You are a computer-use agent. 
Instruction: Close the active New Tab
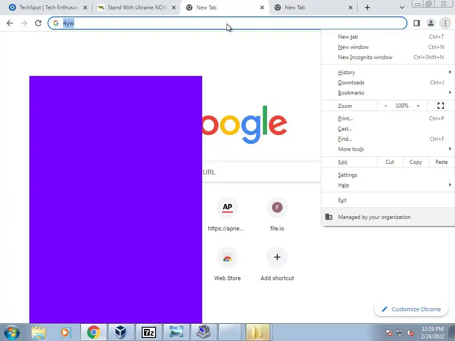pyautogui.click(x=262, y=8)
